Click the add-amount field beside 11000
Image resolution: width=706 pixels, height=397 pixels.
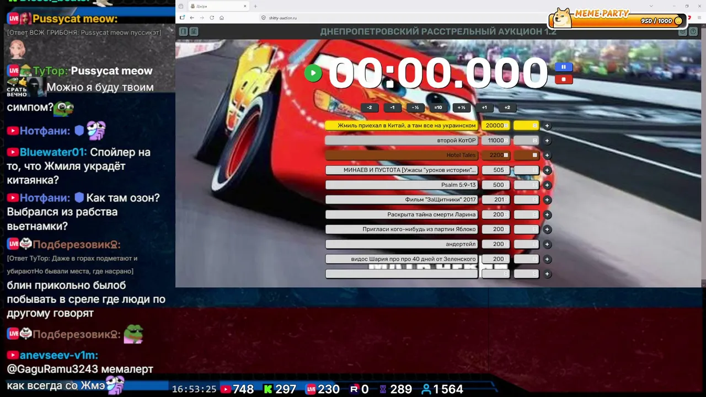526,141
